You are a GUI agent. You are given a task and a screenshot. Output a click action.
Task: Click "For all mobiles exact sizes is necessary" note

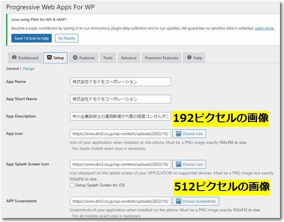105,216
